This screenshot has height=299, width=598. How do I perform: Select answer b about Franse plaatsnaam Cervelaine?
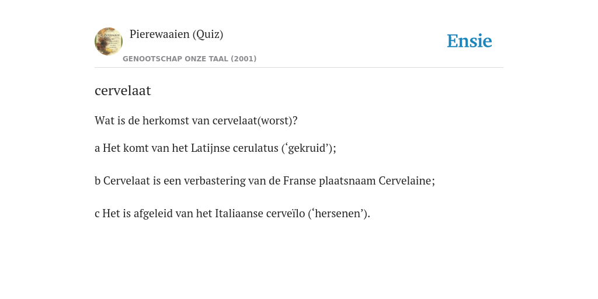265,181
